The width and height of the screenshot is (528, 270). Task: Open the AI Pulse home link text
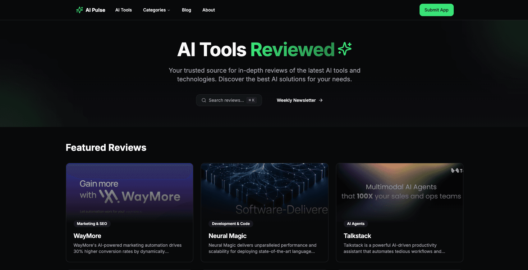click(x=95, y=10)
